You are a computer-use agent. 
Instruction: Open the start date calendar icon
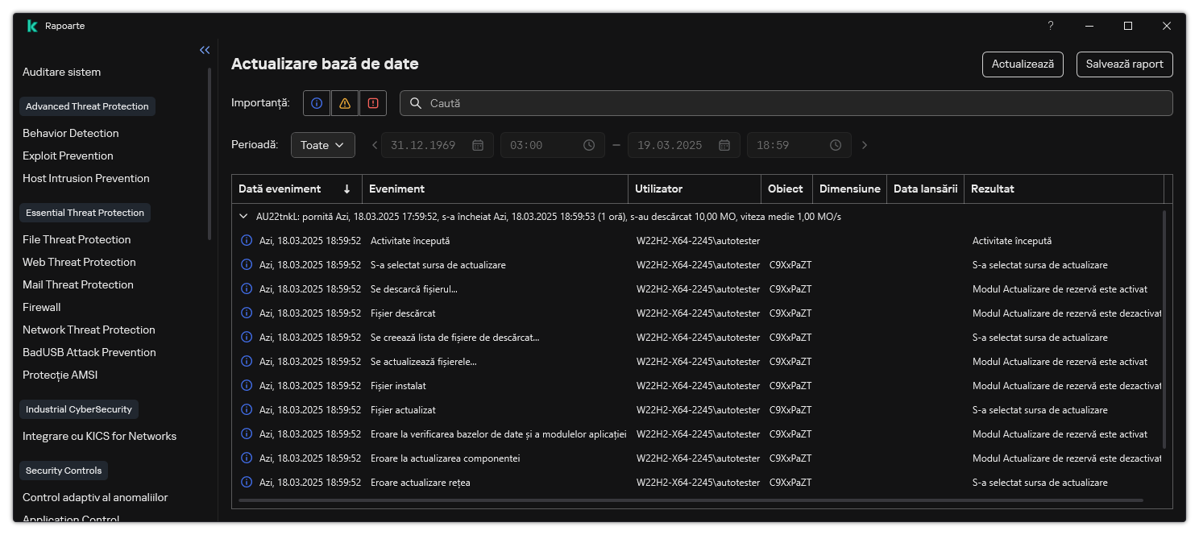[477, 145]
